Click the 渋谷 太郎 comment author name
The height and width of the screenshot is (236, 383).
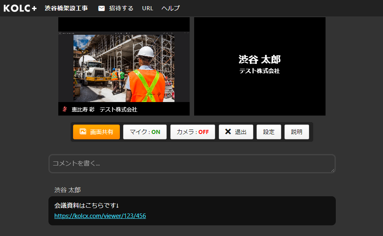[x=67, y=190]
